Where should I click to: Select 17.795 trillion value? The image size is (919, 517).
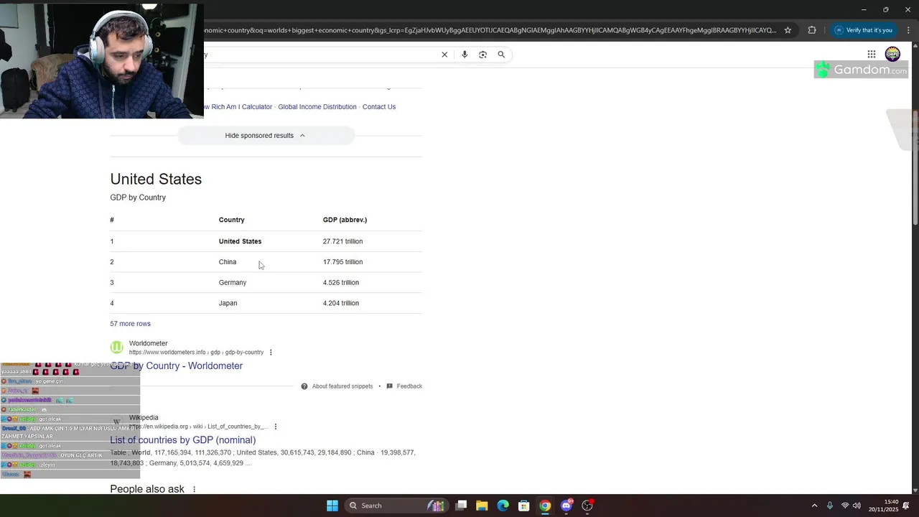click(342, 262)
